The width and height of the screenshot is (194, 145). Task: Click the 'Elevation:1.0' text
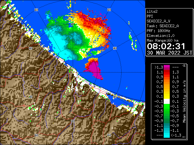[161, 36]
